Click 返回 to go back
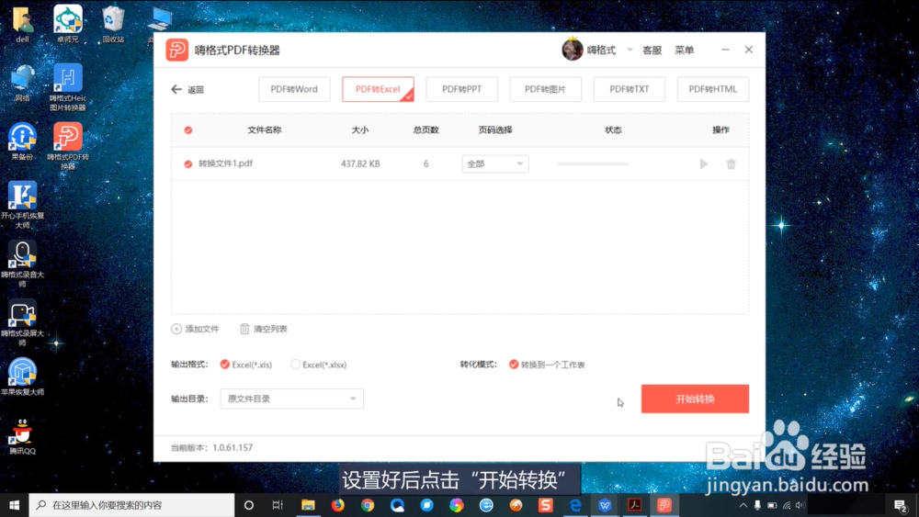 [x=195, y=90]
